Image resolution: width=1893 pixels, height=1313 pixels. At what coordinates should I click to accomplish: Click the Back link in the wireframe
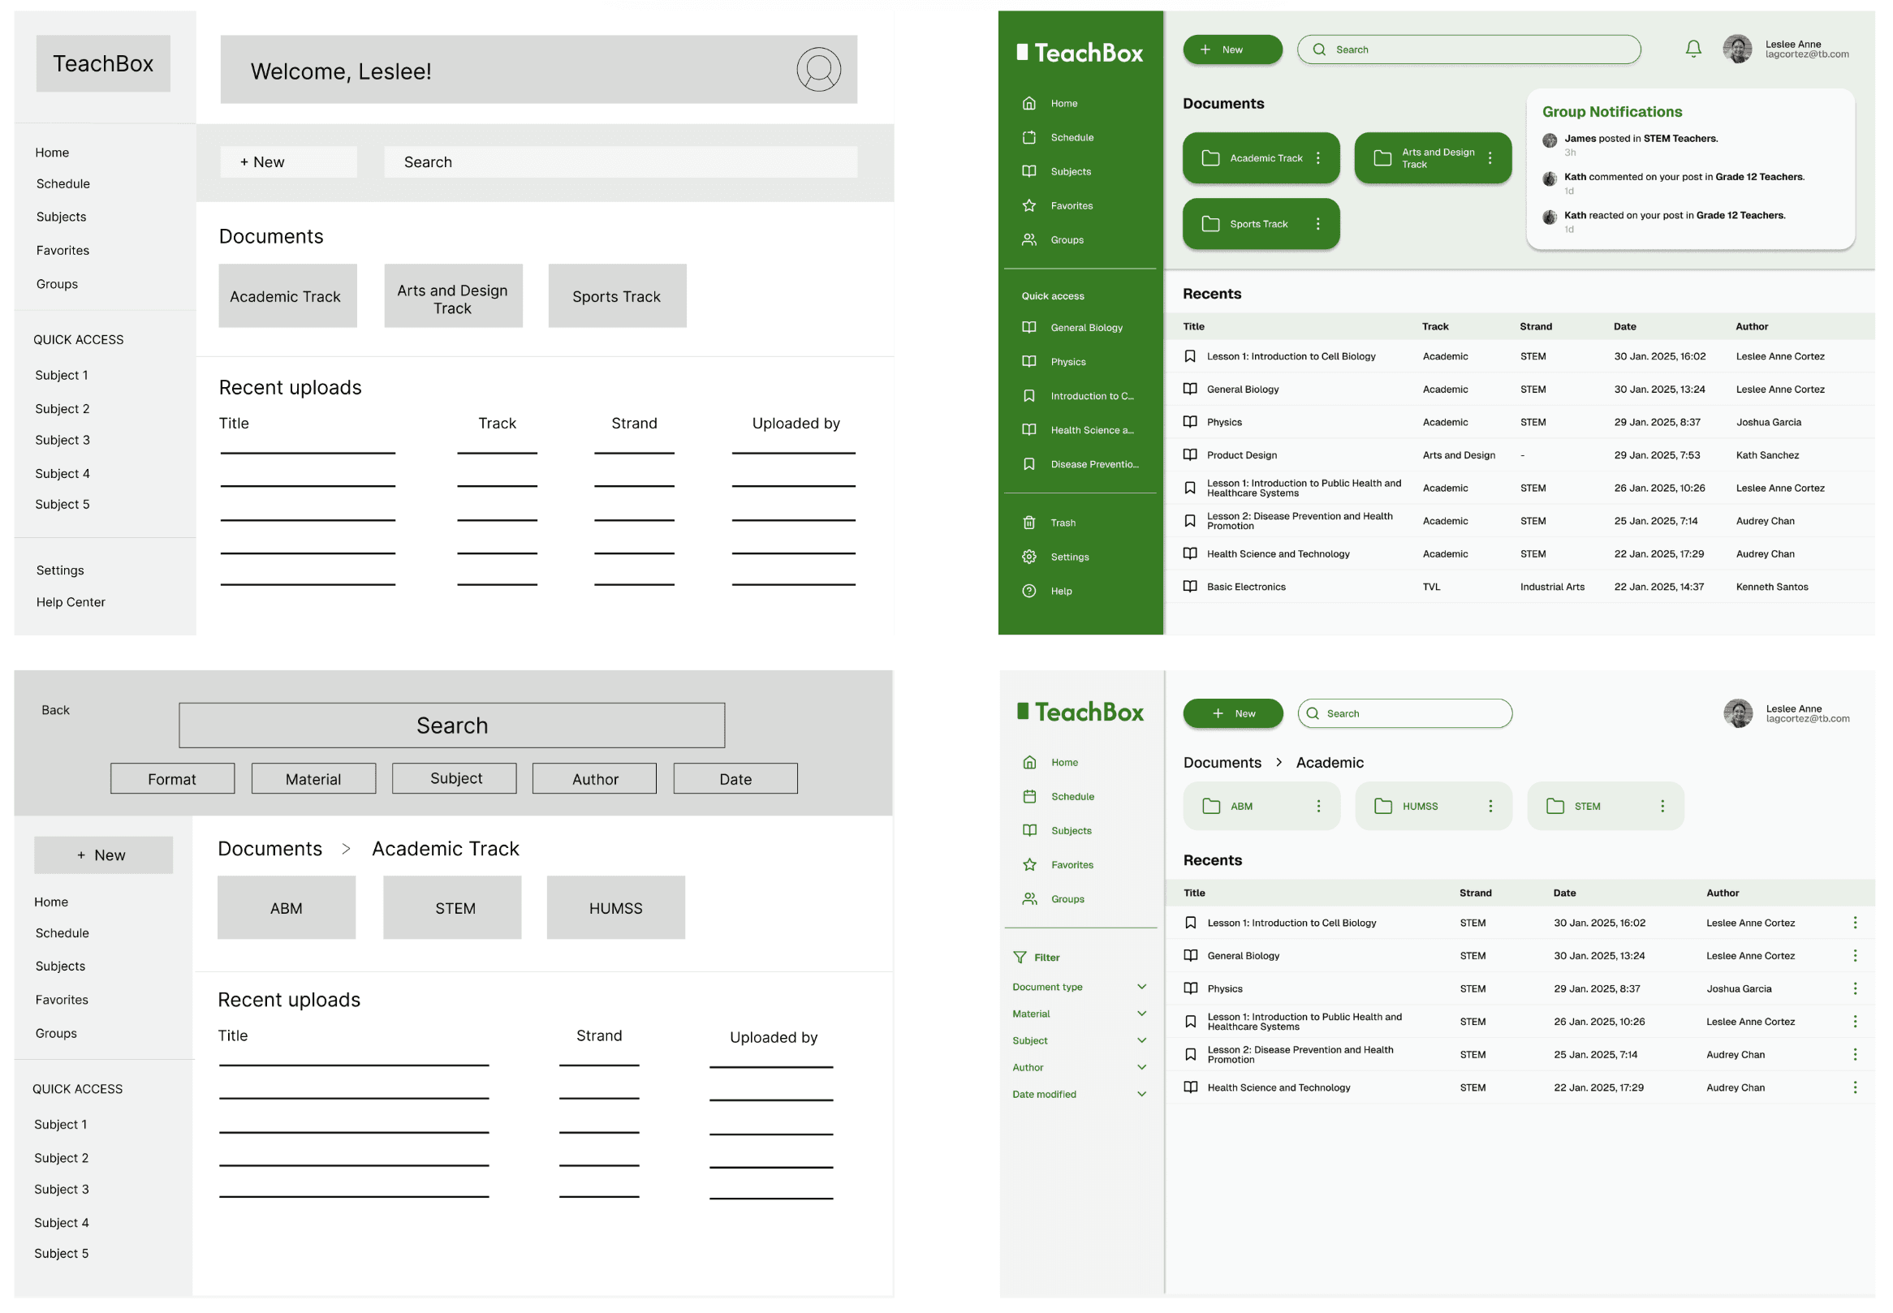pos(55,710)
